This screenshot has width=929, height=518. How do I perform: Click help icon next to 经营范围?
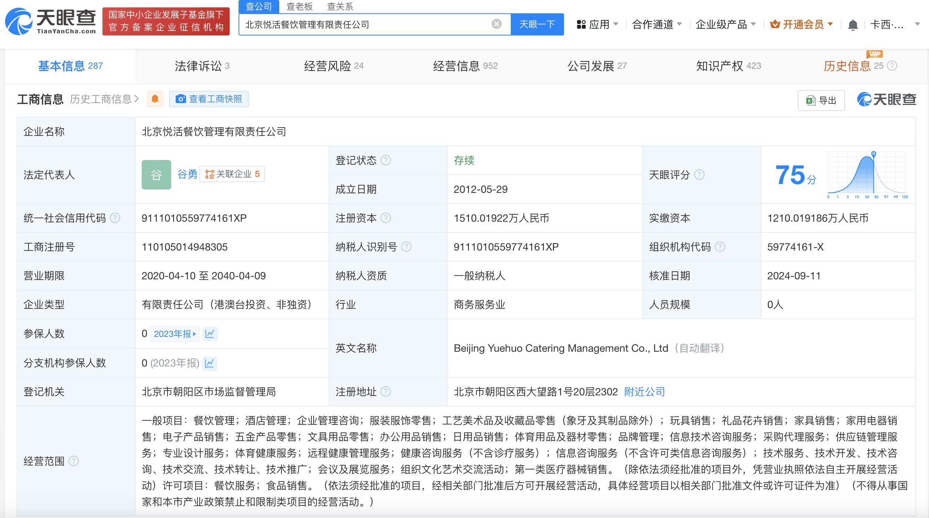tap(74, 461)
